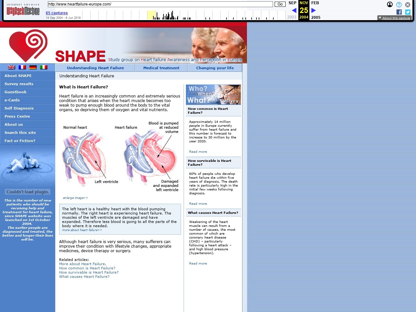416x312 pixels.
Task: Open the Who When What Survey banner
Action: 213,95
